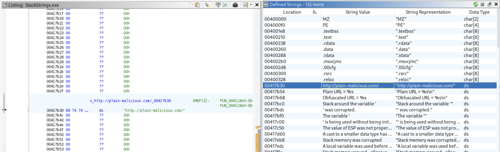This screenshot has height=152, width=500.
Task: Sort by the Location column header
Action: 292,12
